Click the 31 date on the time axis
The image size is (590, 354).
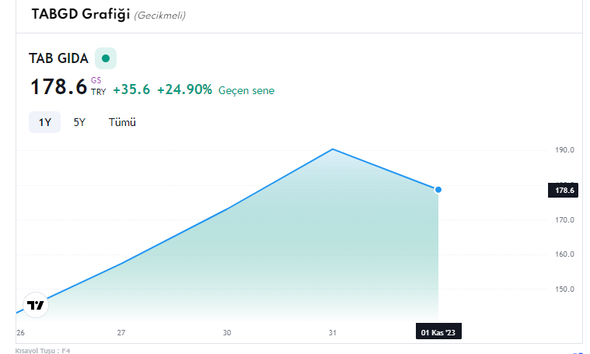[x=332, y=332]
